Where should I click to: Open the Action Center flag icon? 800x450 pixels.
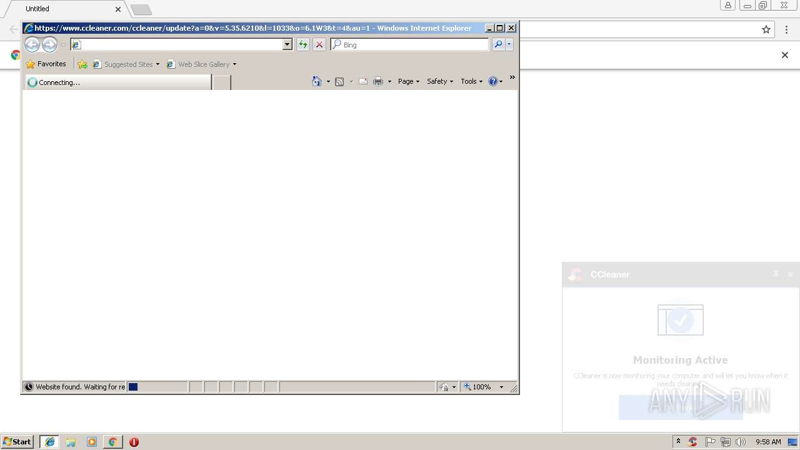(711, 442)
